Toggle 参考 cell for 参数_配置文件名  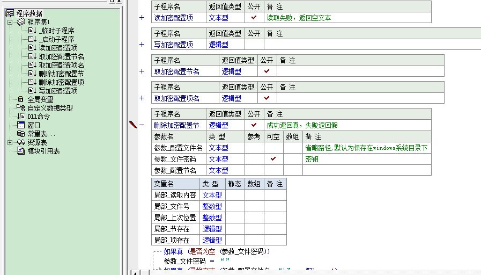pos(254,148)
